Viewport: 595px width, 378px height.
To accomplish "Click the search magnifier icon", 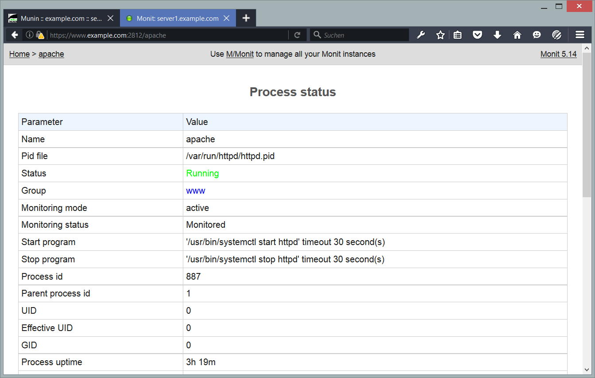I will (x=317, y=35).
